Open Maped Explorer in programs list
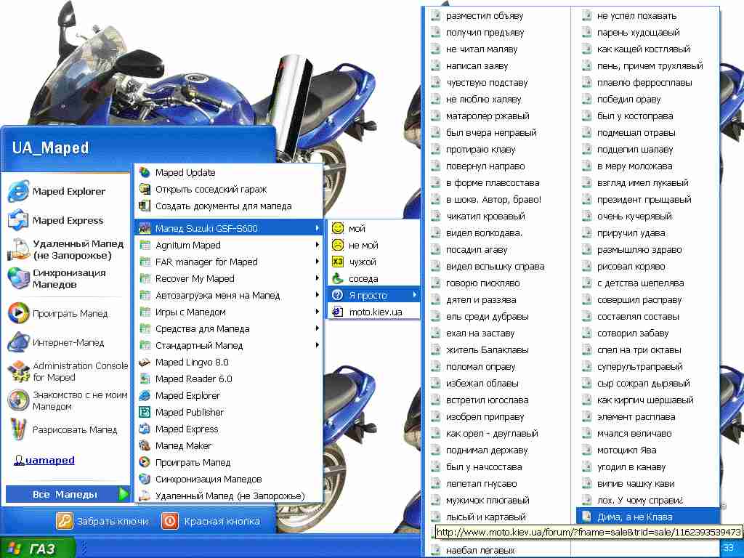 229,396
